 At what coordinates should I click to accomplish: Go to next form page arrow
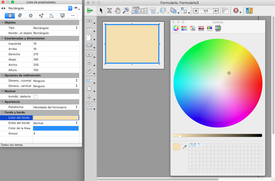216,11
